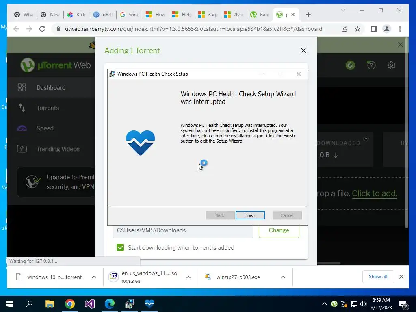Viewport: 416px width, 312px height.
Task: Click PC Health Check taskbar icon
Action: (x=149, y=304)
